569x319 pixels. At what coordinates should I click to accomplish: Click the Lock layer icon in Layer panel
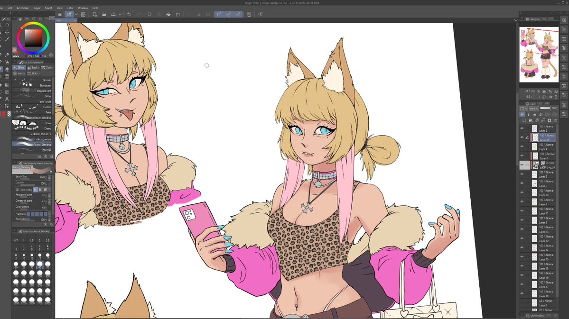point(534,114)
